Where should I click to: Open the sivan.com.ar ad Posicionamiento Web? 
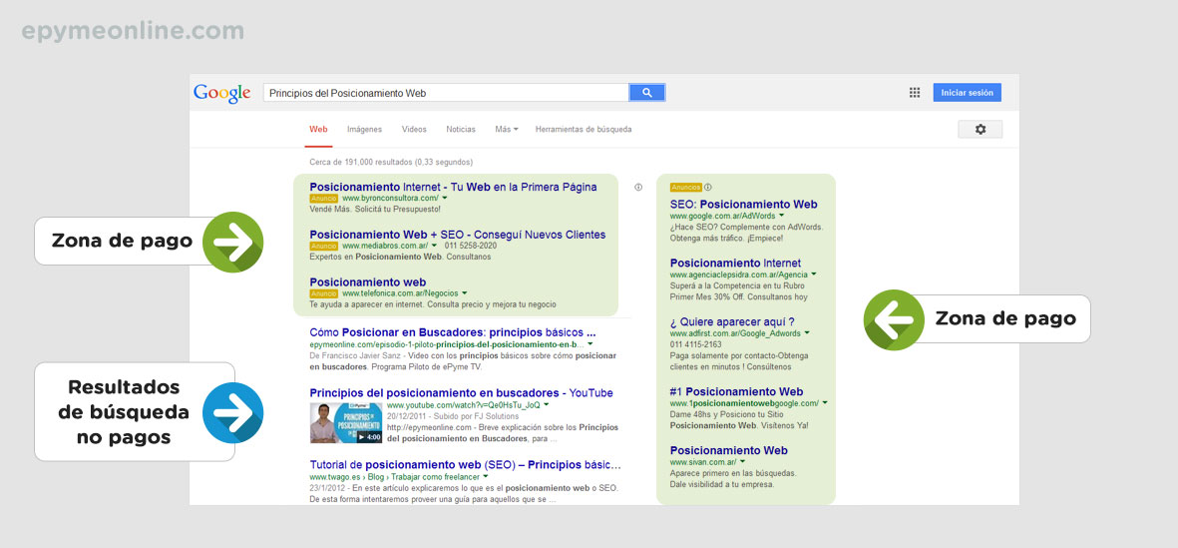pyautogui.click(x=729, y=450)
